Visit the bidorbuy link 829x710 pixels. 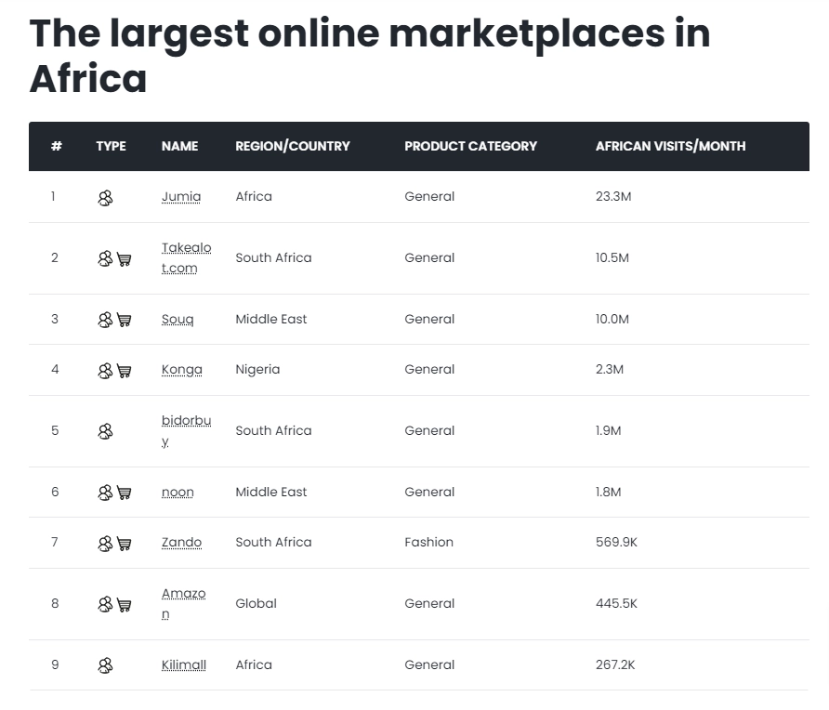pos(186,431)
